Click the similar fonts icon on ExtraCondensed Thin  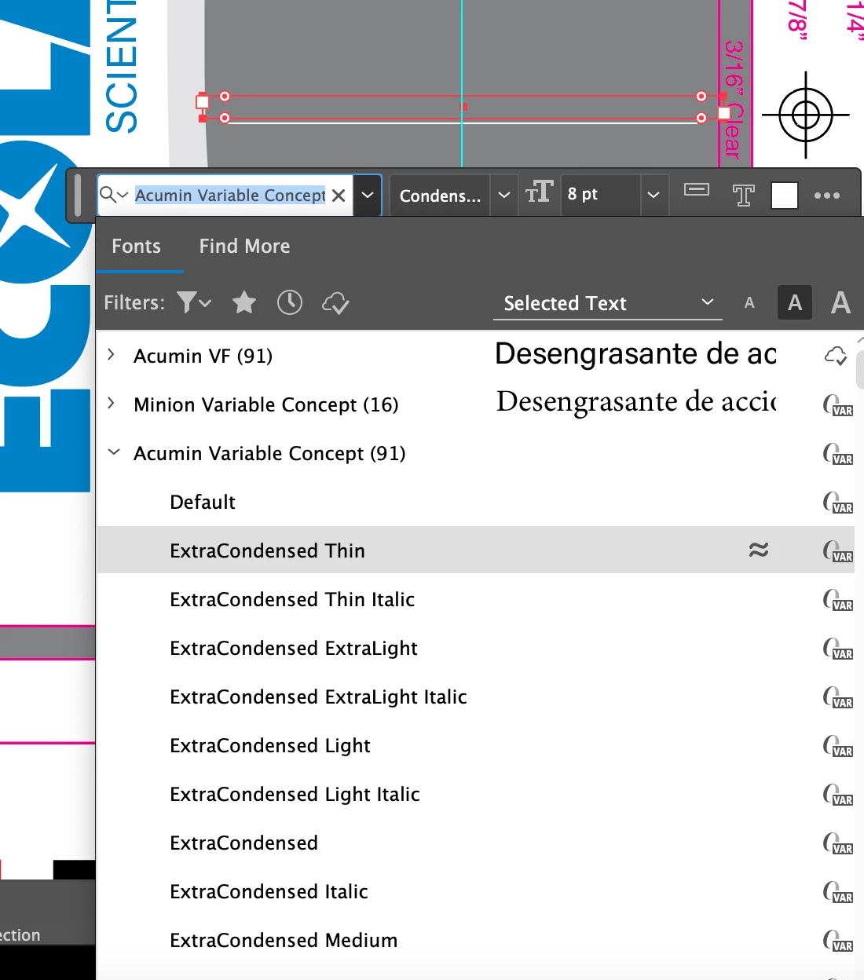click(x=759, y=550)
